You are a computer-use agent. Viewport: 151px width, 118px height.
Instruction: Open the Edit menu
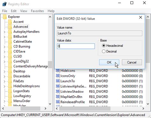point(14,11)
